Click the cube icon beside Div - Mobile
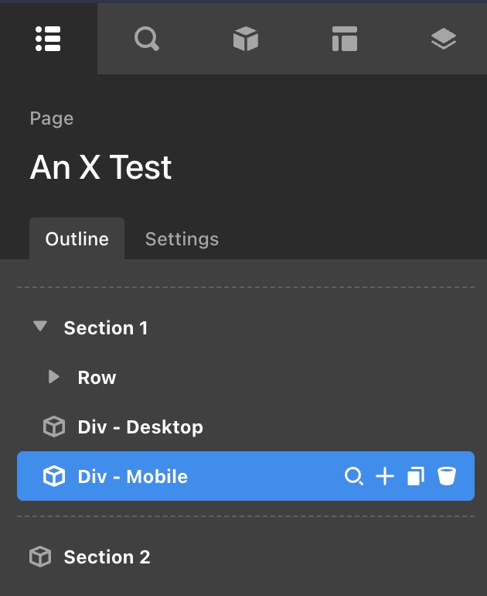 (53, 477)
